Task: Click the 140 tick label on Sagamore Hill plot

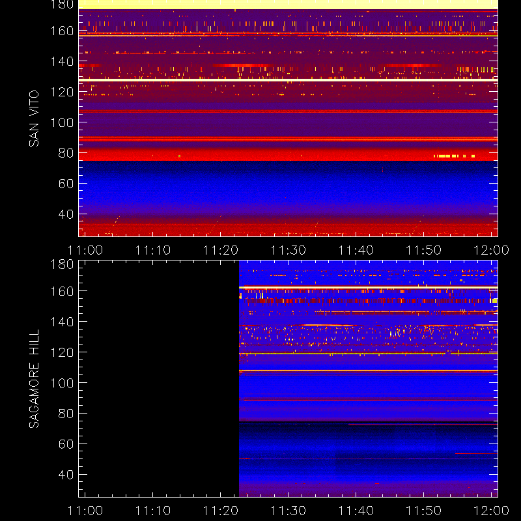Action: pyautogui.click(x=62, y=322)
